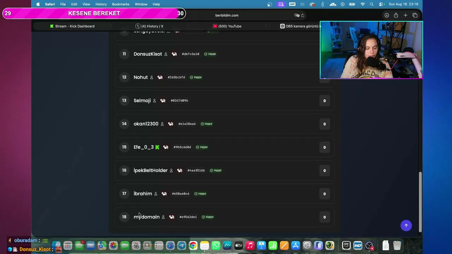The width and height of the screenshot is (452, 254).
Task: Click the score 0 in Efe_0_3's row
Action: click(x=325, y=147)
